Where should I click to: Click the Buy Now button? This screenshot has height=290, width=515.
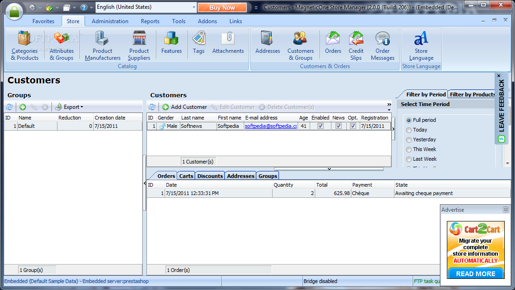click(223, 7)
